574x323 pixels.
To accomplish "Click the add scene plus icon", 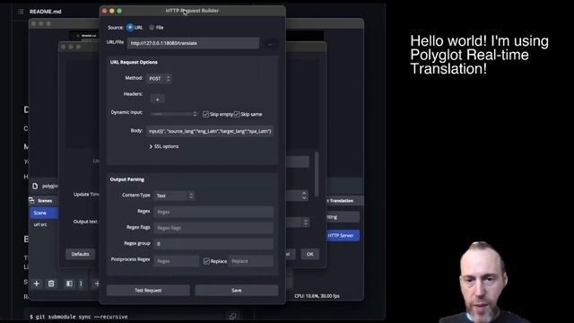I will point(37,284).
